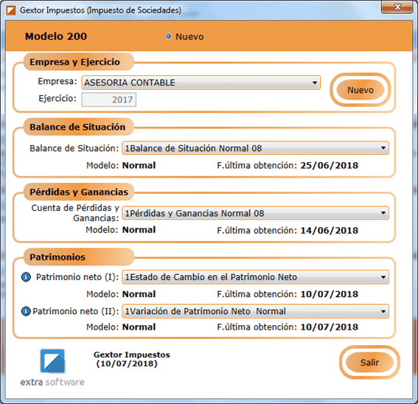This screenshot has height=404, width=418.
Task: Expand the Balance de Situación combo box
Action: [255, 148]
